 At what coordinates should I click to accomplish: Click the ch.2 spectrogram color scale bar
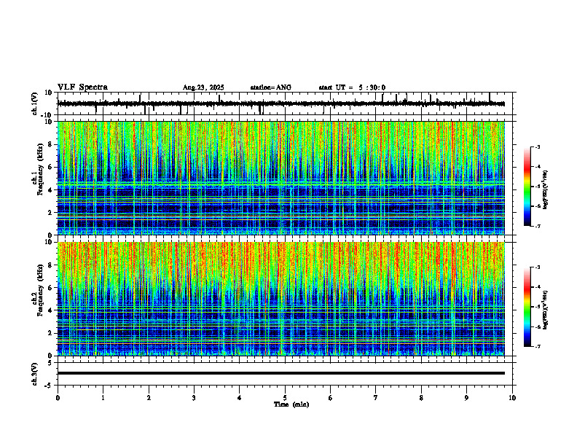[x=527, y=307]
